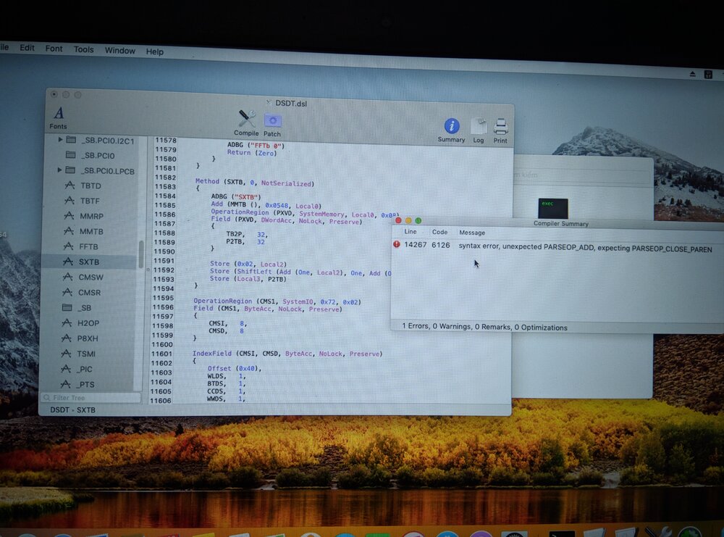Open the Summary info icon

tap(451, 128)
